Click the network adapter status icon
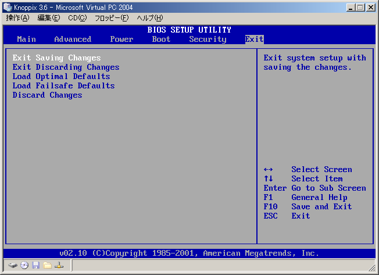The width and height of the screenshot is (379, 275). [59, 265]
